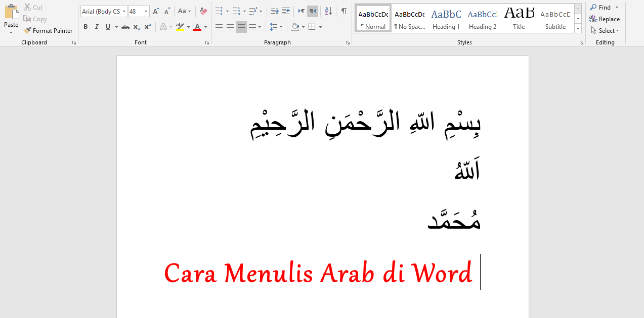644x318 pixels.
Task: Insert a numbered list
Action: pyautogui.click(x=236, y=11)
